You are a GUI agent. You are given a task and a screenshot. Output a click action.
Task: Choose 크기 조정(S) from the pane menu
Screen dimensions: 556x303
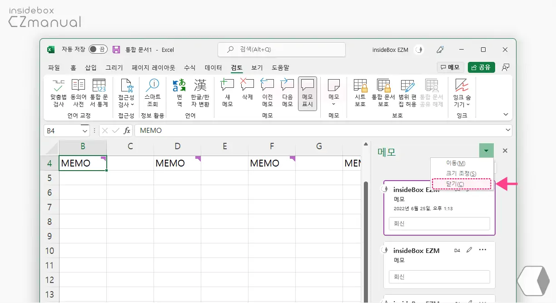(462, 173)
